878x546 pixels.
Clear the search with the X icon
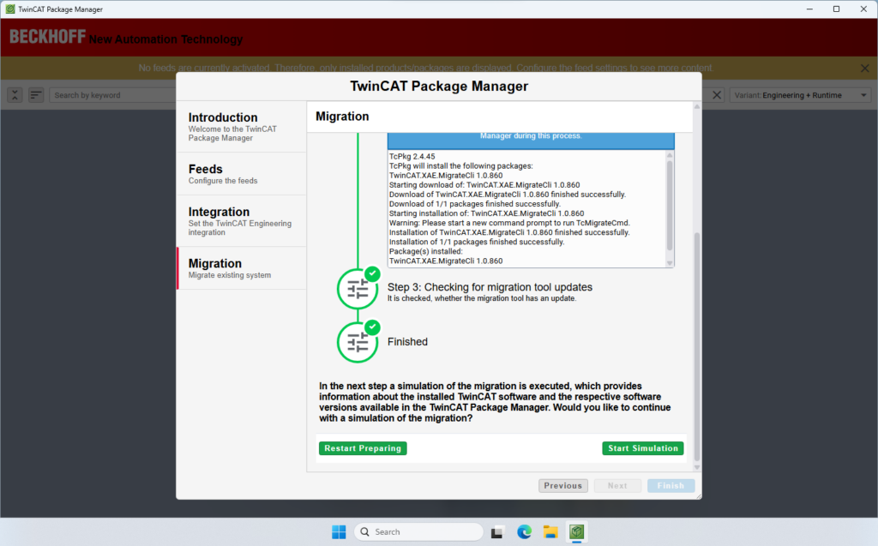tap(717, 95)
